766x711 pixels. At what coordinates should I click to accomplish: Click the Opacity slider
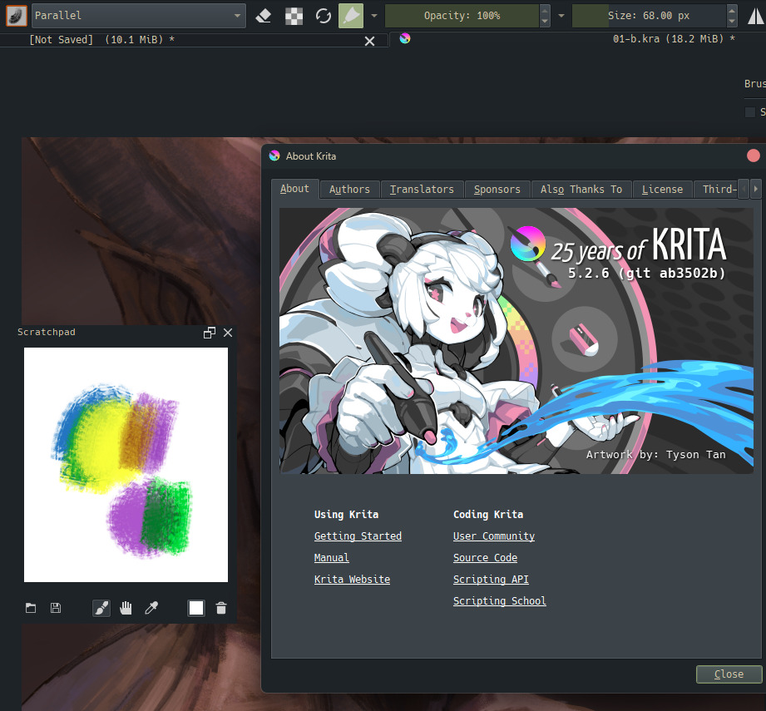(x=462, y=15)
